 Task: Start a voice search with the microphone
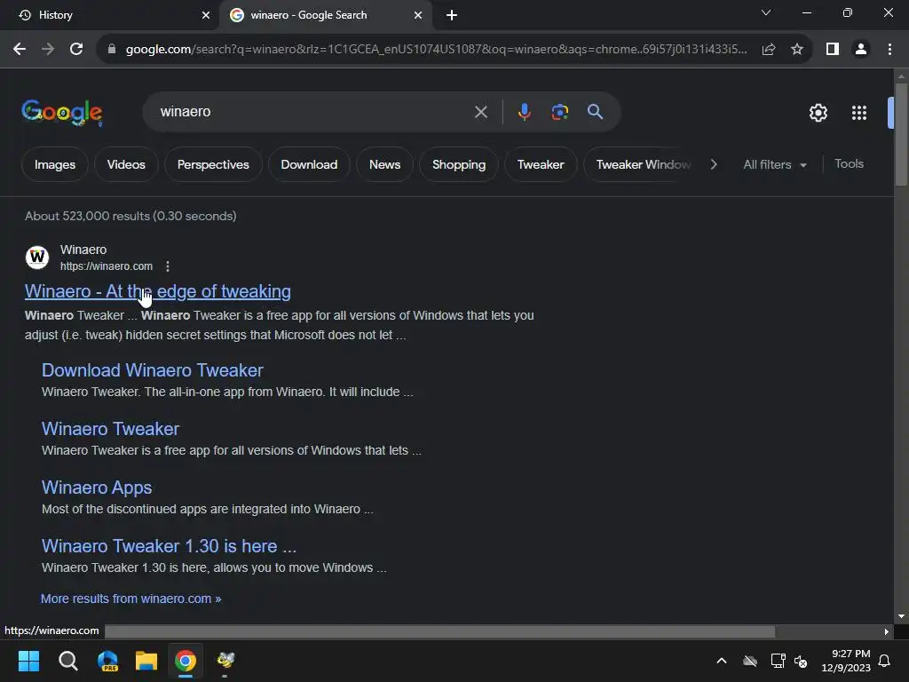[524, 112]
